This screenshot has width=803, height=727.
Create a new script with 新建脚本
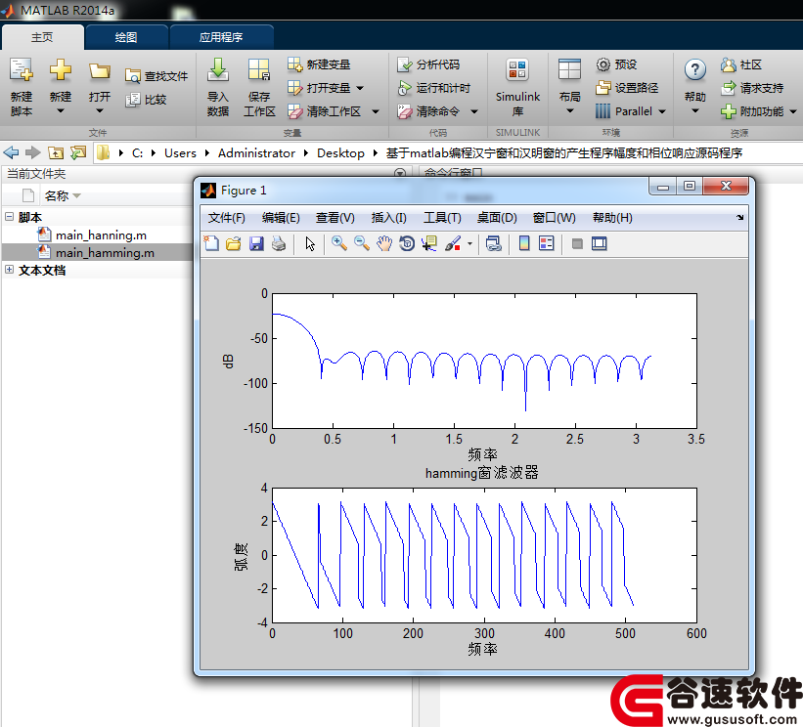click(x=21, y=87)
